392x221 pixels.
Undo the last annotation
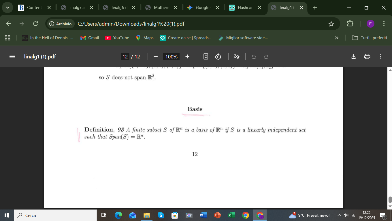point(254,57)
